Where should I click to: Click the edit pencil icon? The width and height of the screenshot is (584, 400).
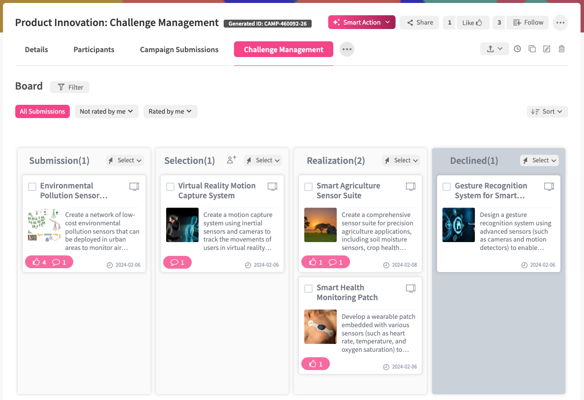coord(547,49)
